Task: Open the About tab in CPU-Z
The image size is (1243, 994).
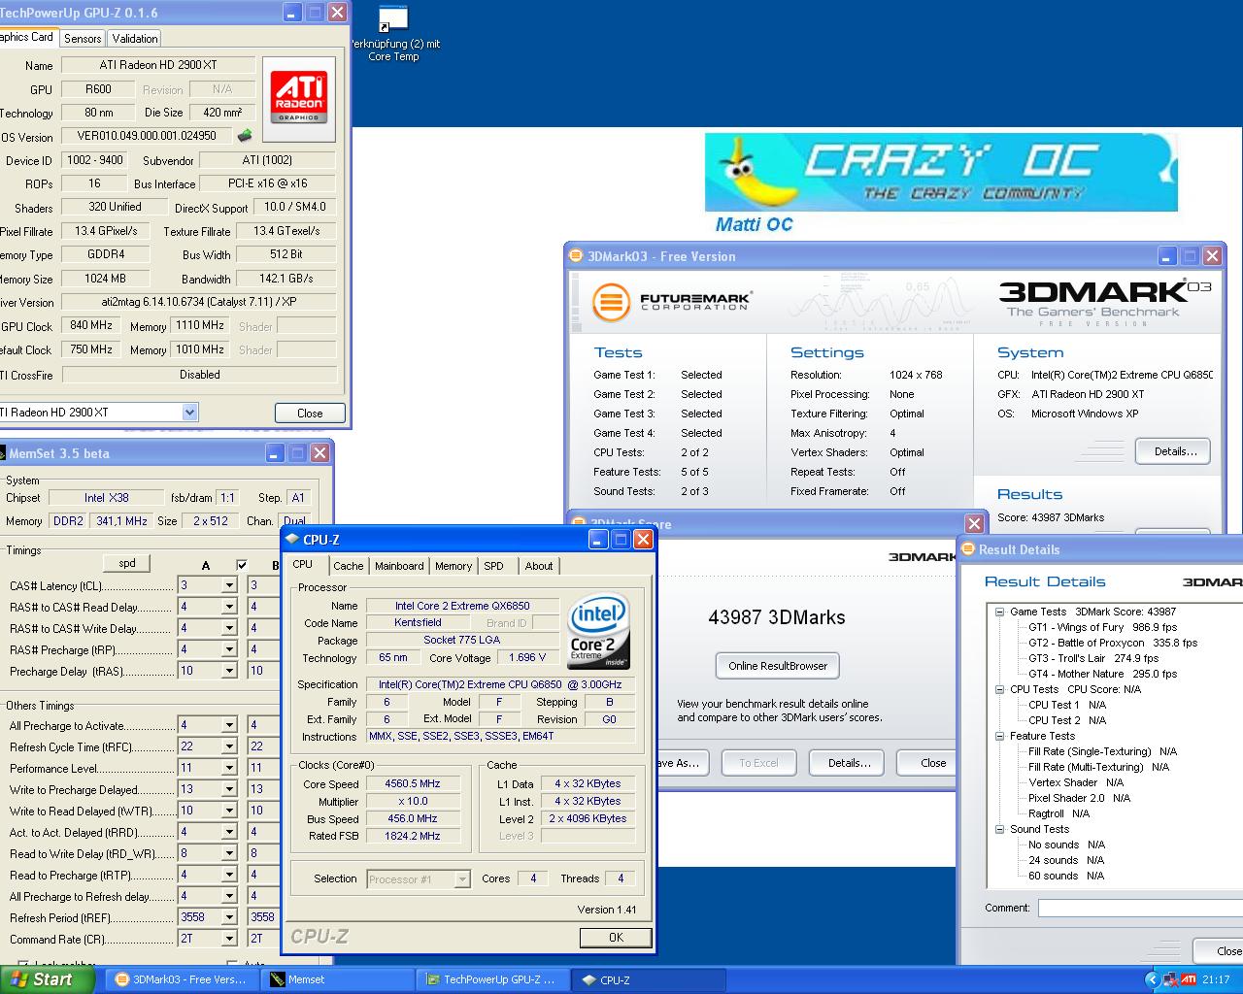Action: click(539, 566)
